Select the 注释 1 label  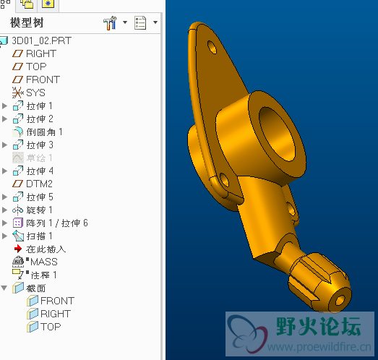(43, 275)
